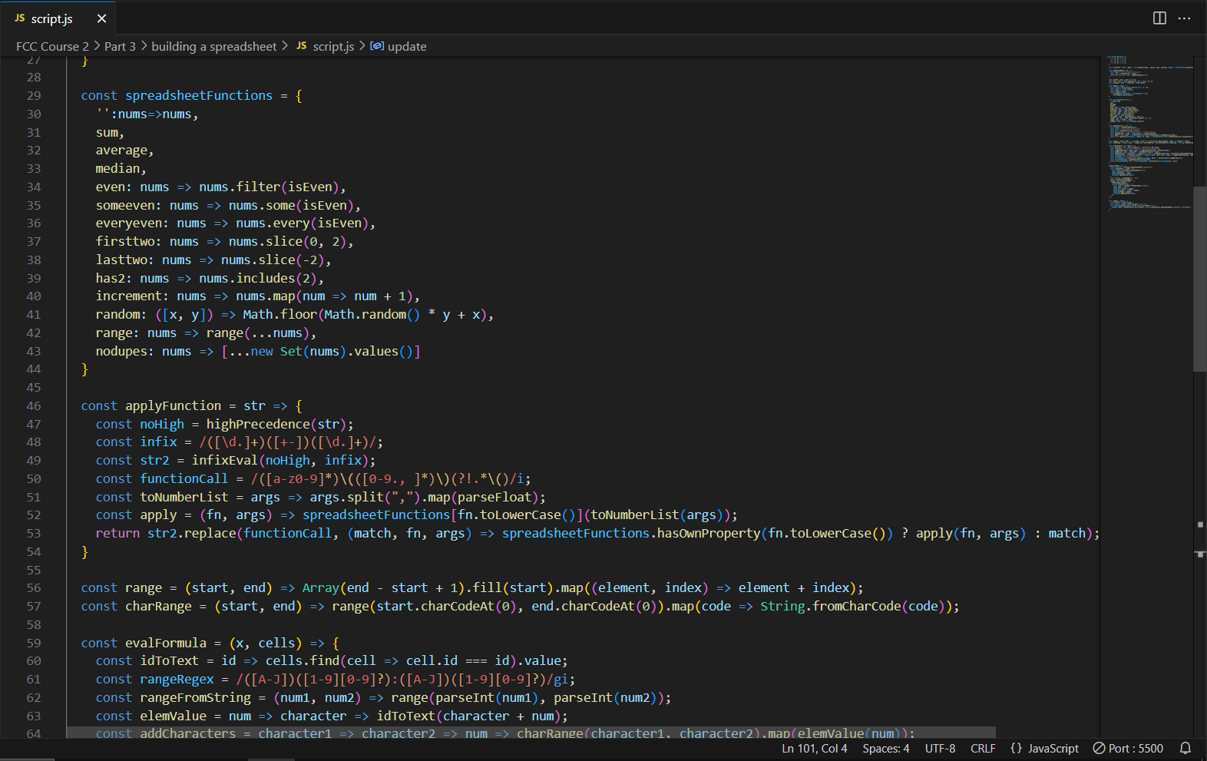The image size is (1207, 761).
Task: Open the notifications bell in status bar
Action: (1186, 748)
